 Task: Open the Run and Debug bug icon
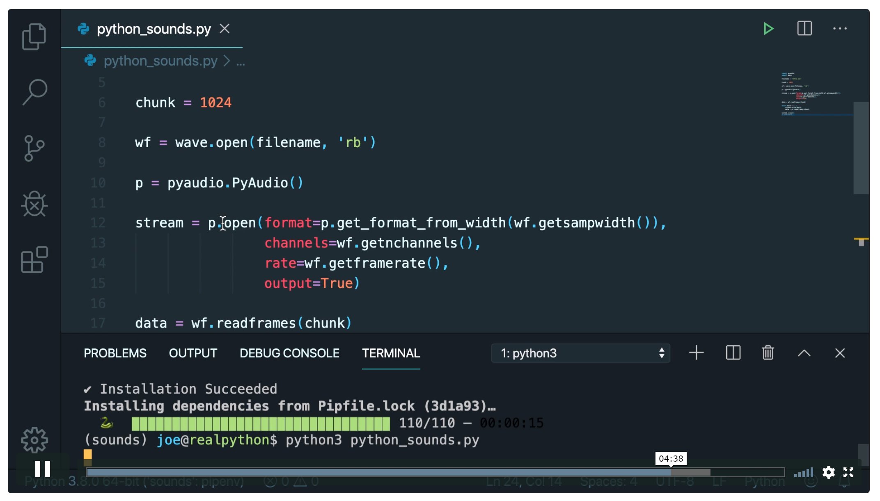point(34,204)
